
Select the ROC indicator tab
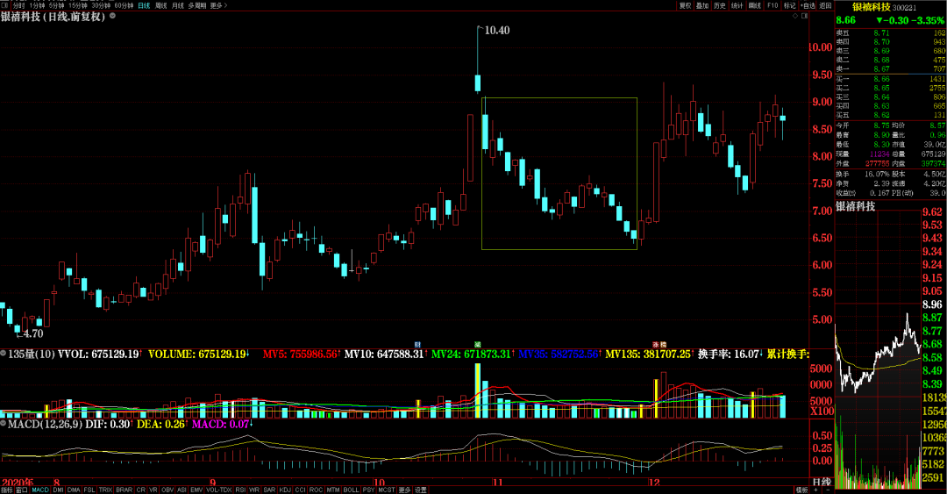316,490
